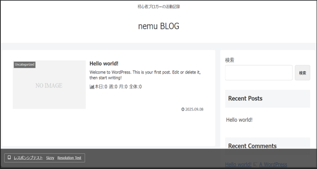Image resolution: width=317 pixels, height=169 pixels.
Task: Open the A WordPress commenter link
Action: pos(273,165)
